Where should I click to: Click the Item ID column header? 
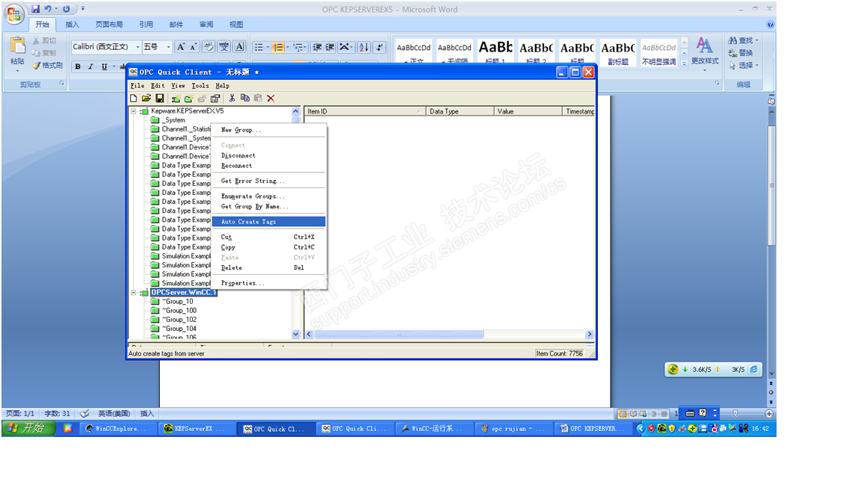click(x=365, y=111)
